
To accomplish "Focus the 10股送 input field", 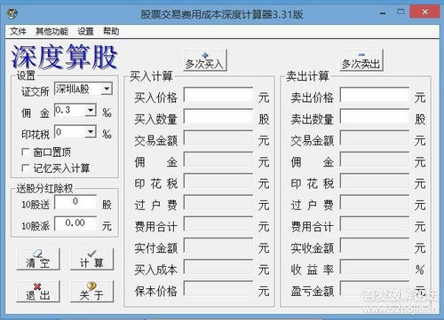I will pyautogui.click(x=75, y=202).
